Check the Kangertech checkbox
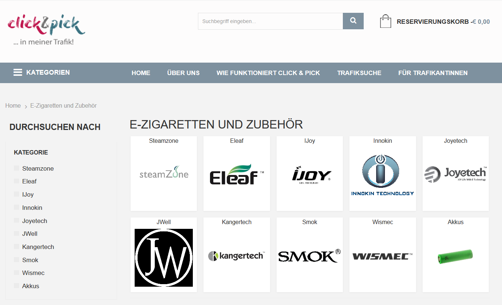This screenshot has width=502, height=305. 16,246
